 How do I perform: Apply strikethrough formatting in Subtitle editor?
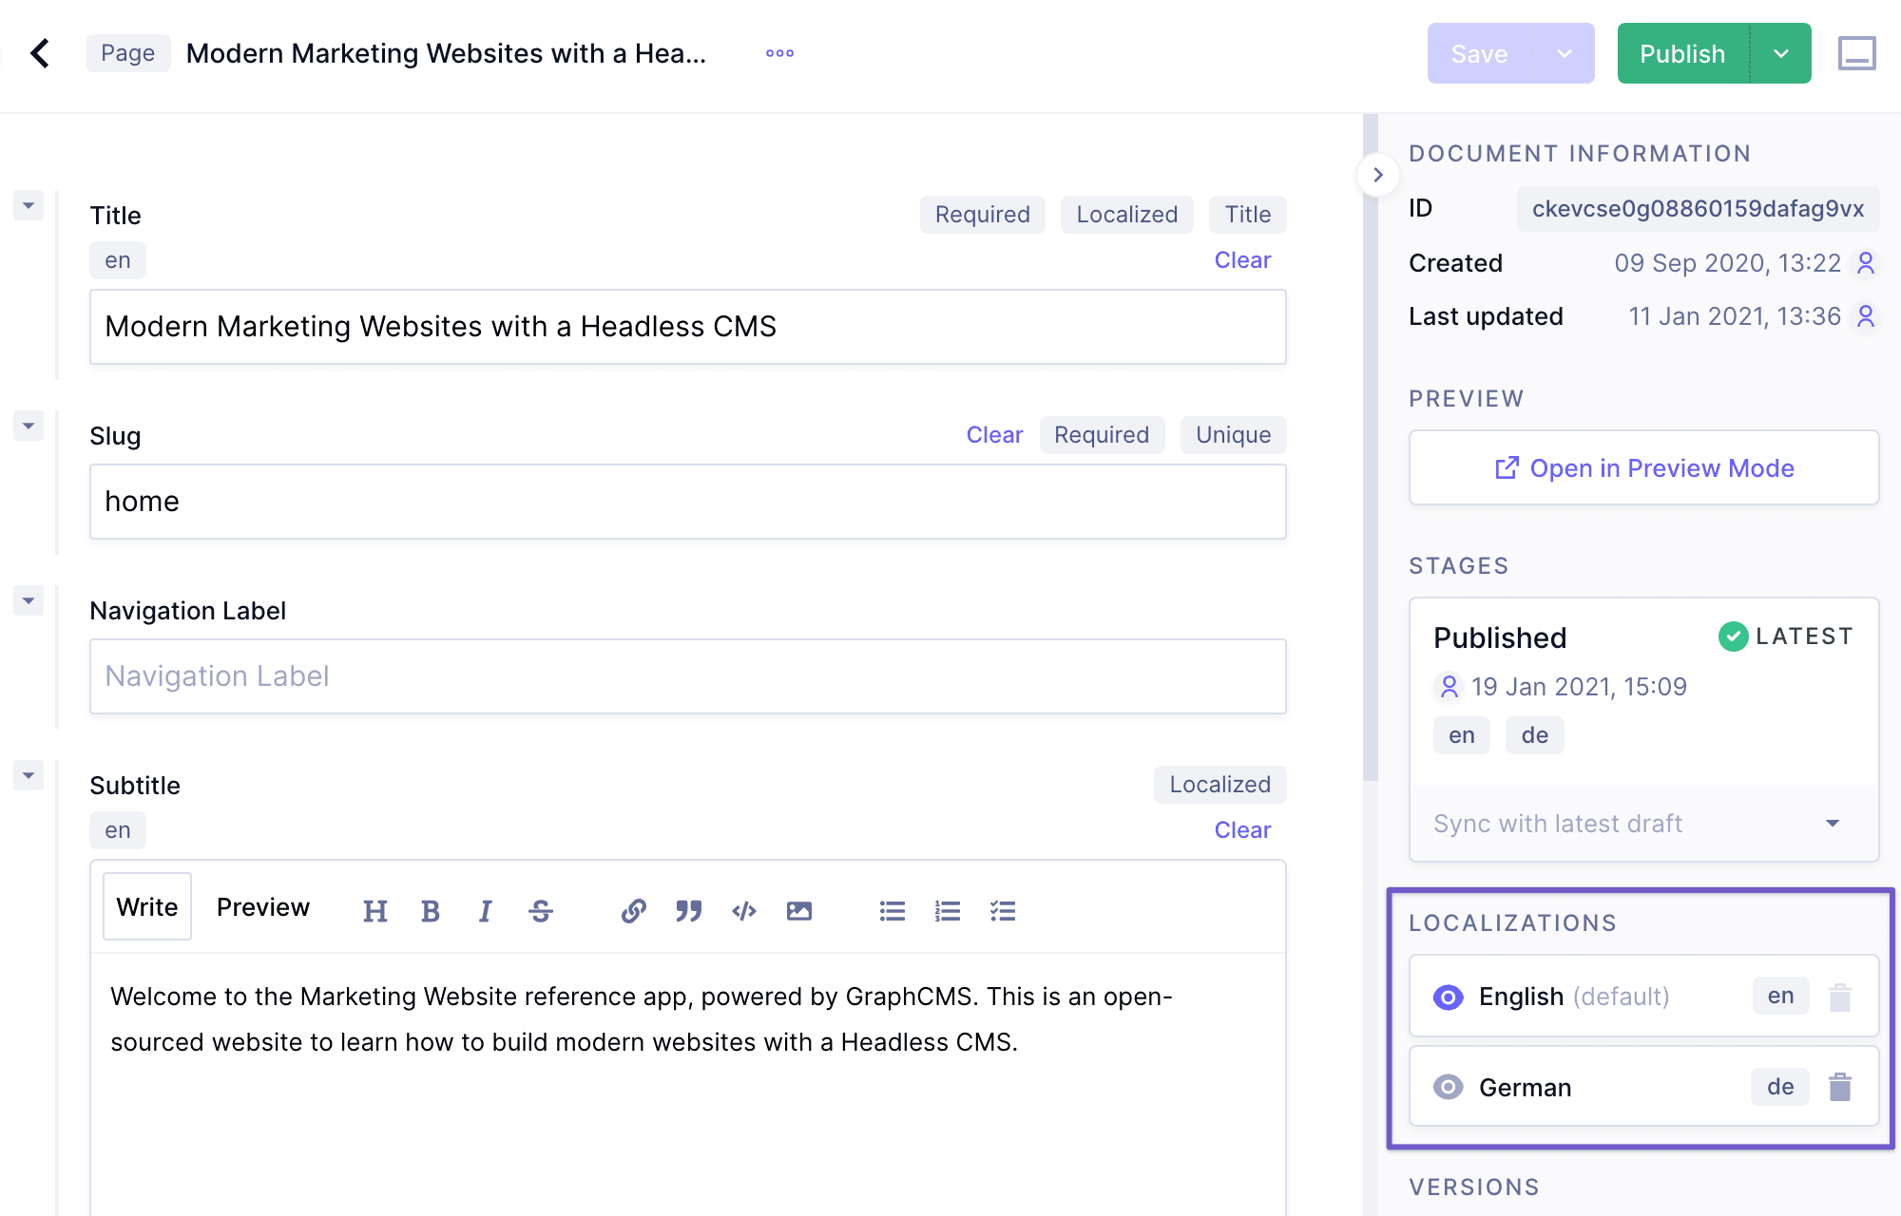[x=540, y=910]
